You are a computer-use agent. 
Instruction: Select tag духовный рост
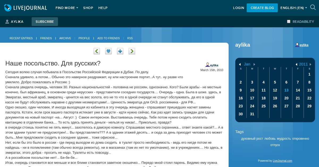coord(252,139)
